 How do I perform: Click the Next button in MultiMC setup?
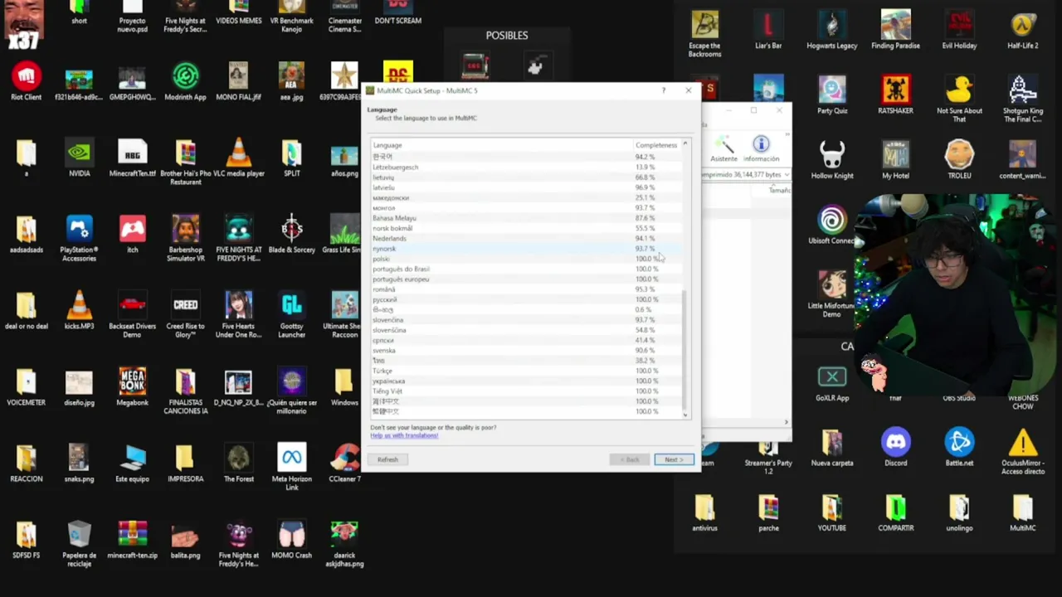(x=674, y=459)
